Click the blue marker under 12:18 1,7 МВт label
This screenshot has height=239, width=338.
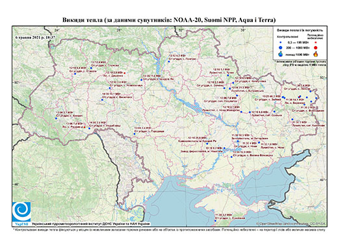227,75
